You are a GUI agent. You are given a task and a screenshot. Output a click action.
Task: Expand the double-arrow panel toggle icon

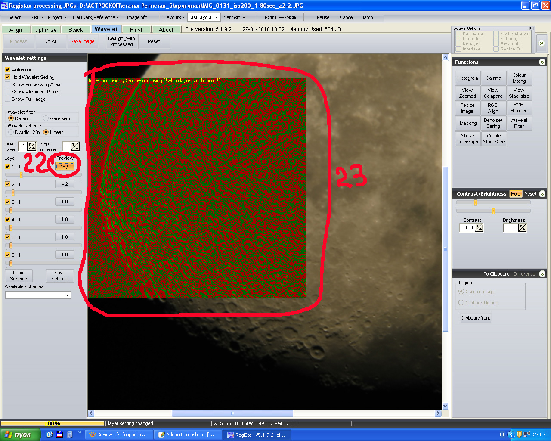542,43
